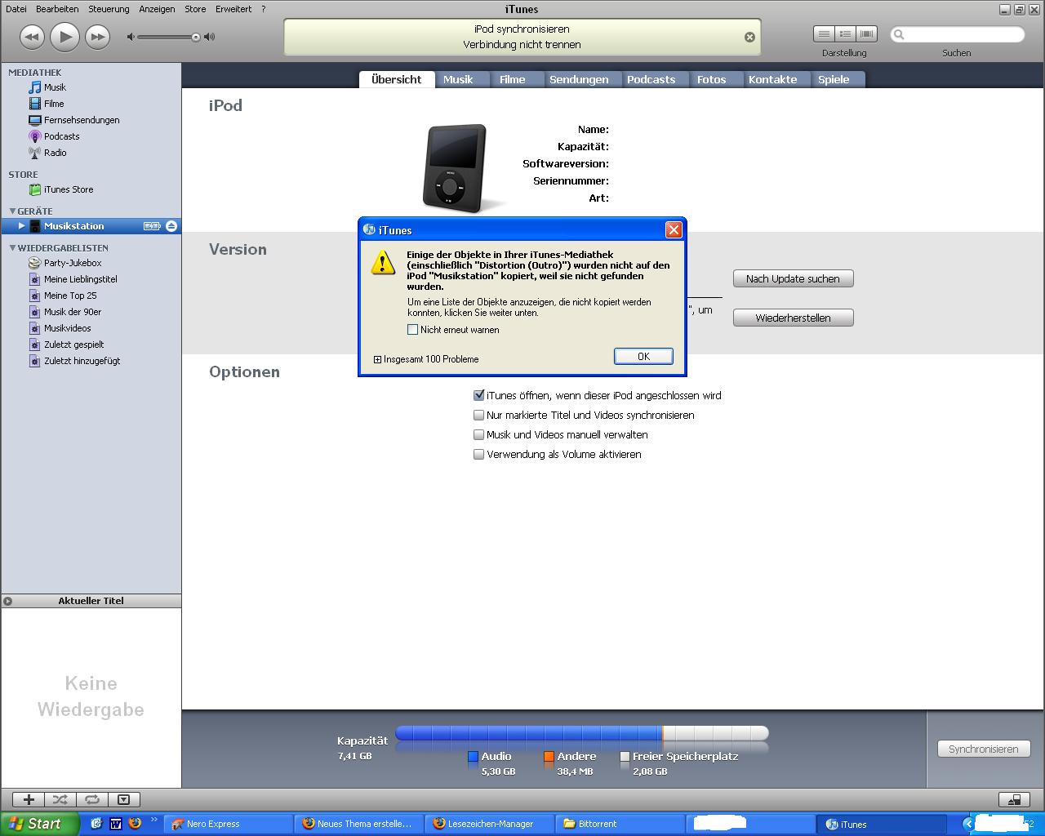Click the previous track rewind button
The height and width of the screenshot is (836, 1045).
point(31,37)
